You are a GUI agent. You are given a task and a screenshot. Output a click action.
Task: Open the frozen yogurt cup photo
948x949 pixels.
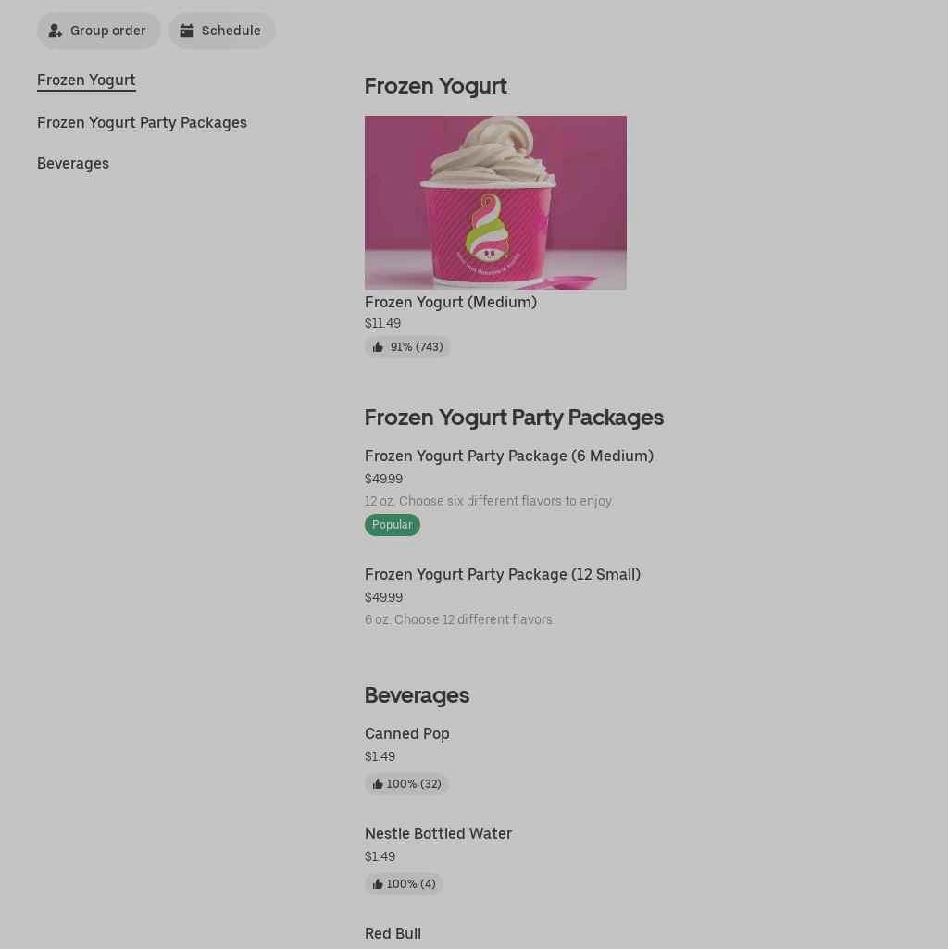495,202
